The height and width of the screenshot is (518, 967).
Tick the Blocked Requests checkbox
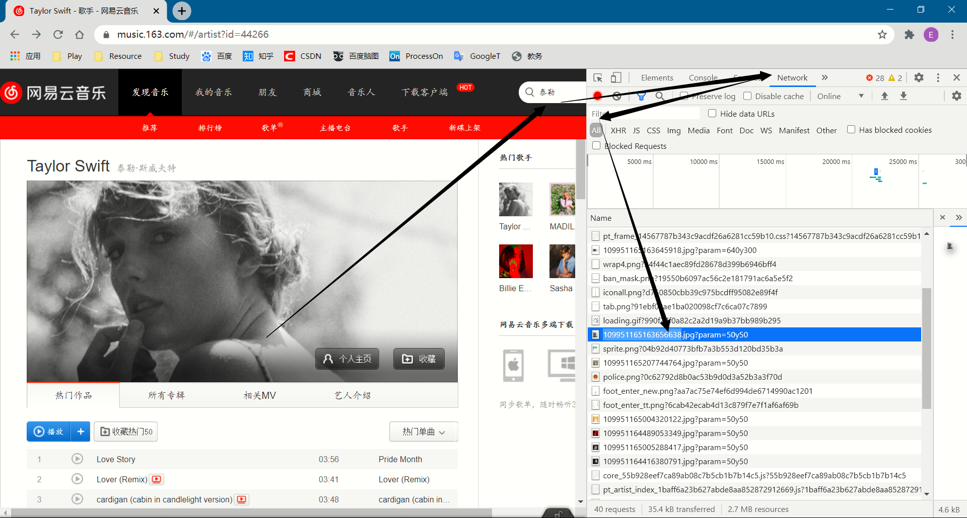[x=596, y=145]
